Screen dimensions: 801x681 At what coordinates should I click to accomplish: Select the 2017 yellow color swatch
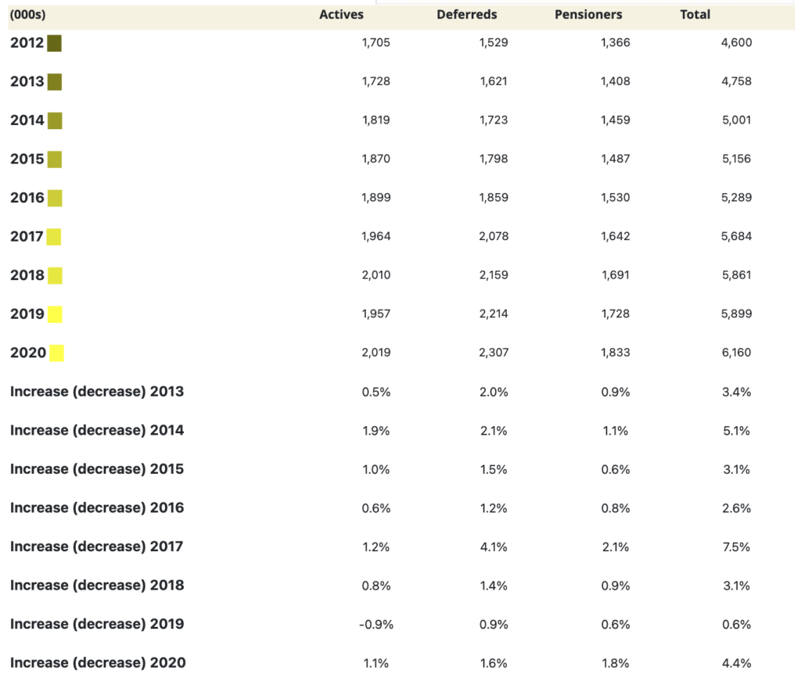point(54,237)
